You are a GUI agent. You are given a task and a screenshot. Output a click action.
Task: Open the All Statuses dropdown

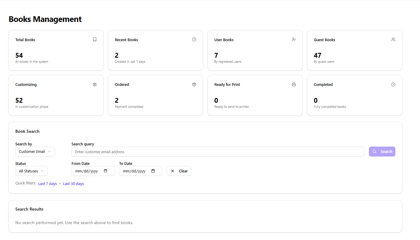(32, 171)
